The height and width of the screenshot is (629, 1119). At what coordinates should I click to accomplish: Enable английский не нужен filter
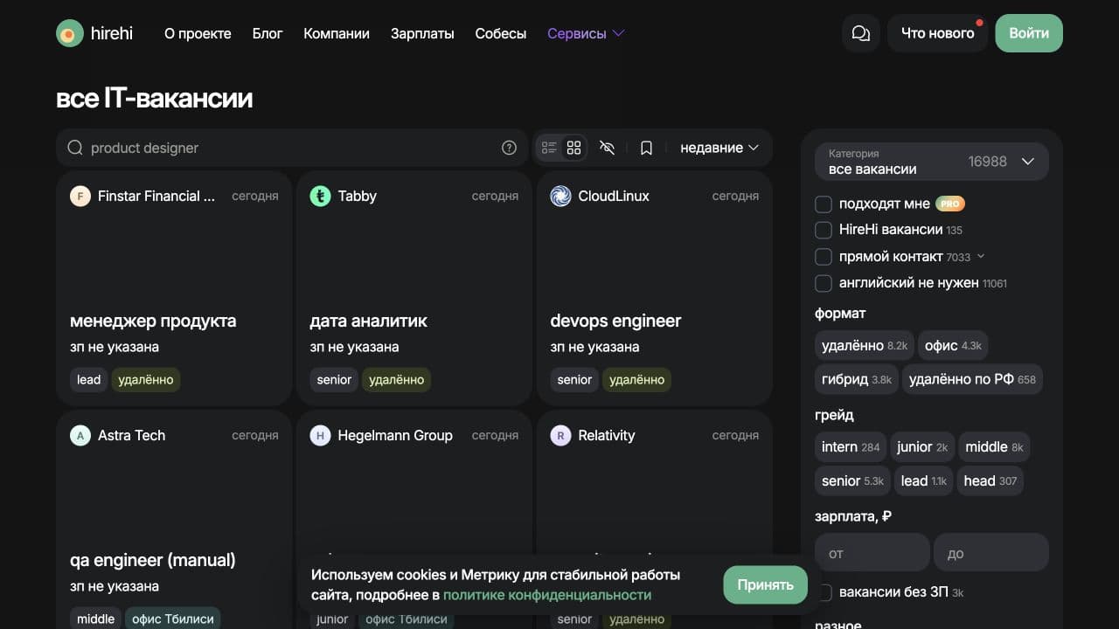click(824, 283)
